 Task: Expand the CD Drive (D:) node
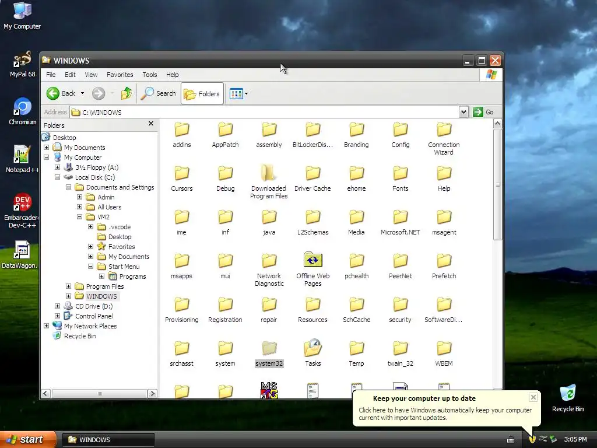[58, 306]
